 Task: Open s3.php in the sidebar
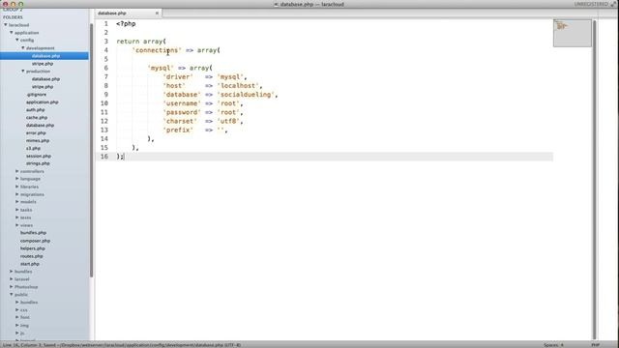click(x=33, y=148)
